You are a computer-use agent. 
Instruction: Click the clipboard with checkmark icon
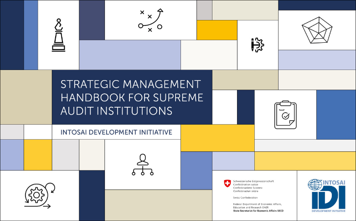coord(285,115)
